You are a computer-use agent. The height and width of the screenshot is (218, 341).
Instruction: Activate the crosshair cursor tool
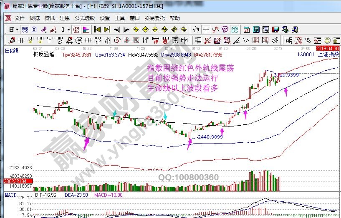(206, 30)
